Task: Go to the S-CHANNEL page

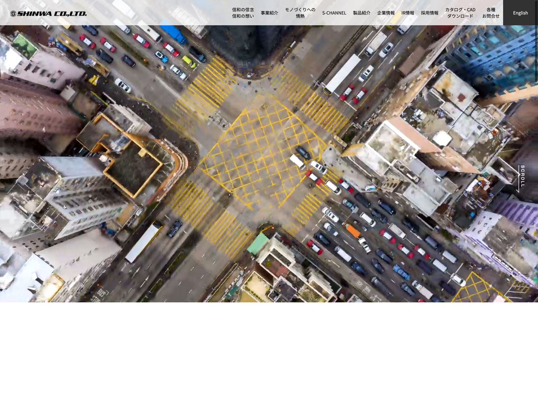Action: (x=334, y=13)
